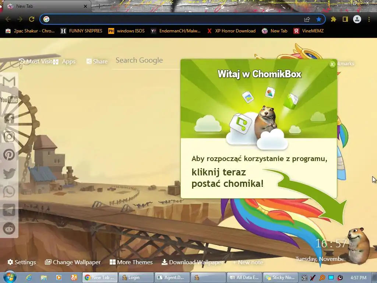Reload the page with the refresh icon
Image resolution: width=377 pixels, height=283 pixels.
click(x=32, y=19)
